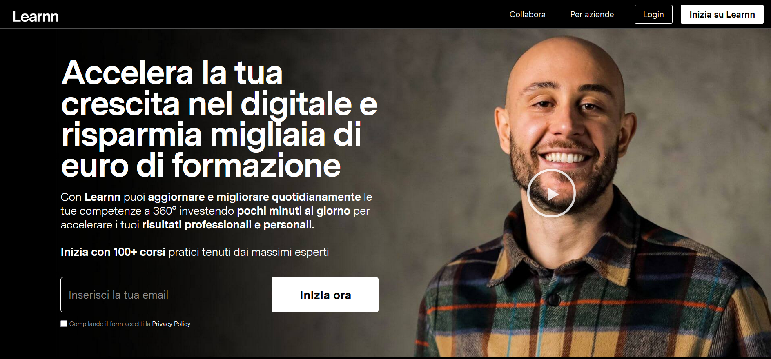Open the Collabora menu item

[x=527, y=14]
